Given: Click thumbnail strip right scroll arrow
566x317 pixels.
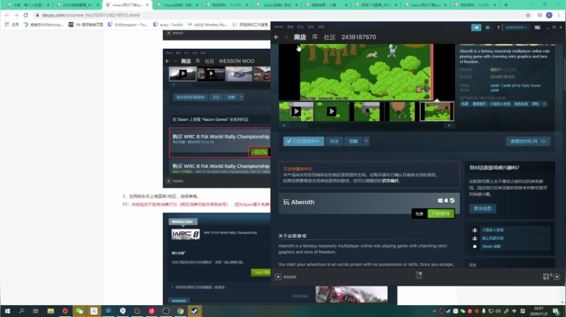Looking at the screenshot, I should (449, 126).
